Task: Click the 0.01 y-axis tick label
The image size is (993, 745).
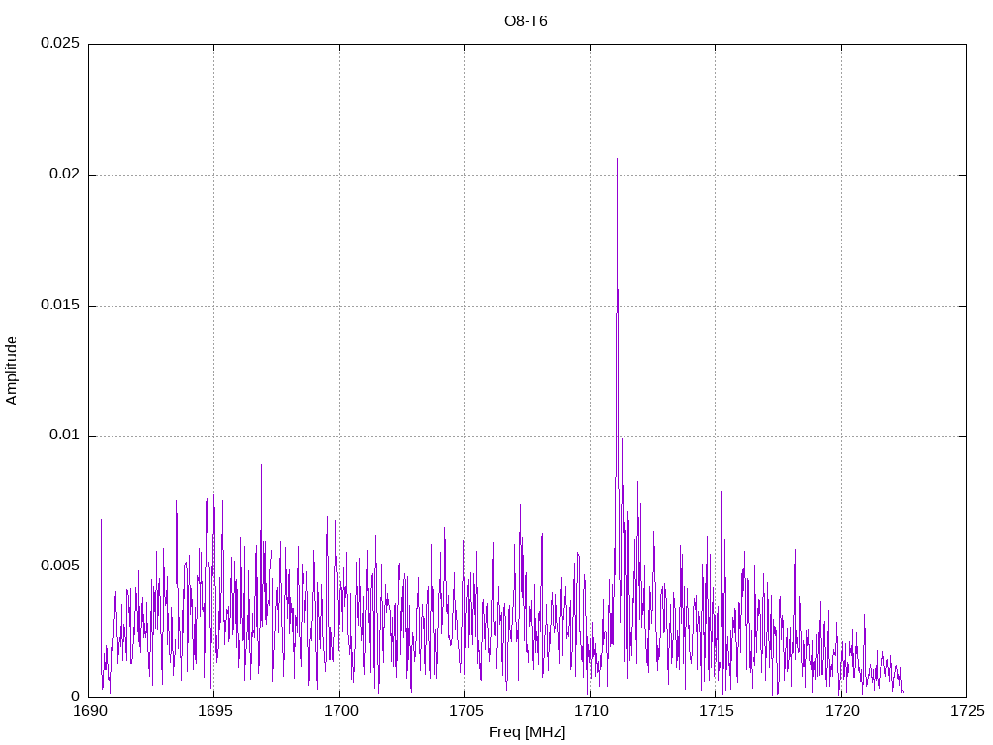Action: (63, 436)
